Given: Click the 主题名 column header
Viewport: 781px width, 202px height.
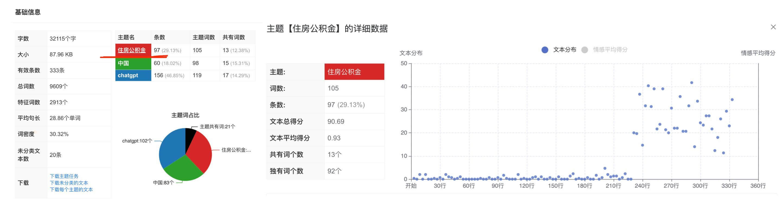Looking at the screenshot, I should click(126, 38).
